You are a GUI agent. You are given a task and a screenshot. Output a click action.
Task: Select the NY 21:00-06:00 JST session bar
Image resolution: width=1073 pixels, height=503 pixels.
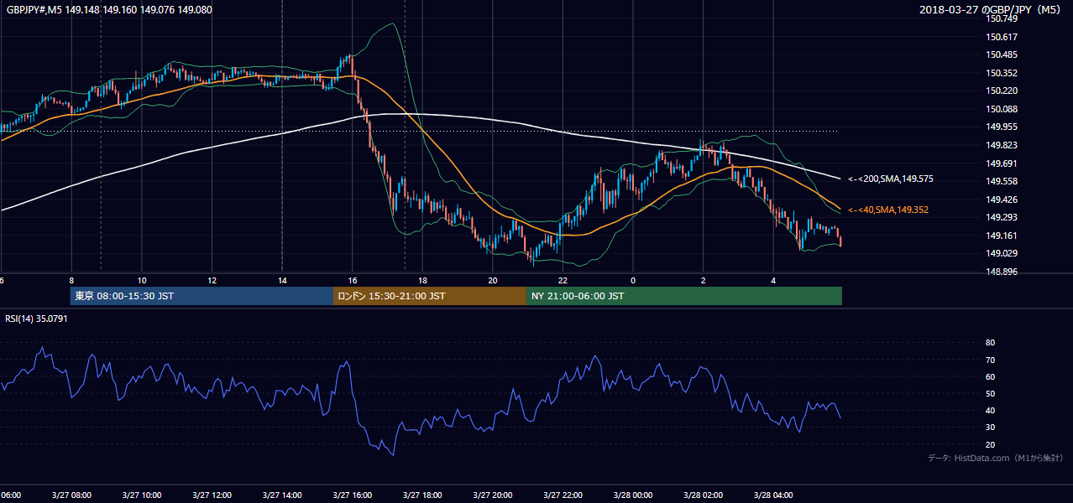(684, 296)
